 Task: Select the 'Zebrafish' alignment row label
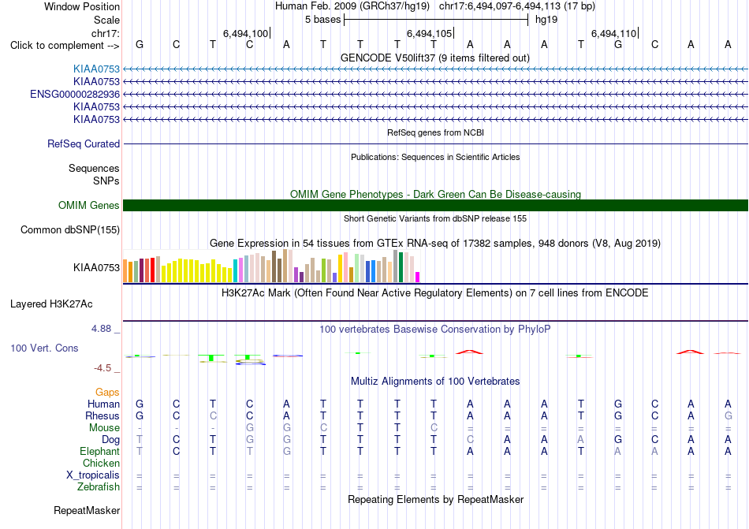[98, 487]
